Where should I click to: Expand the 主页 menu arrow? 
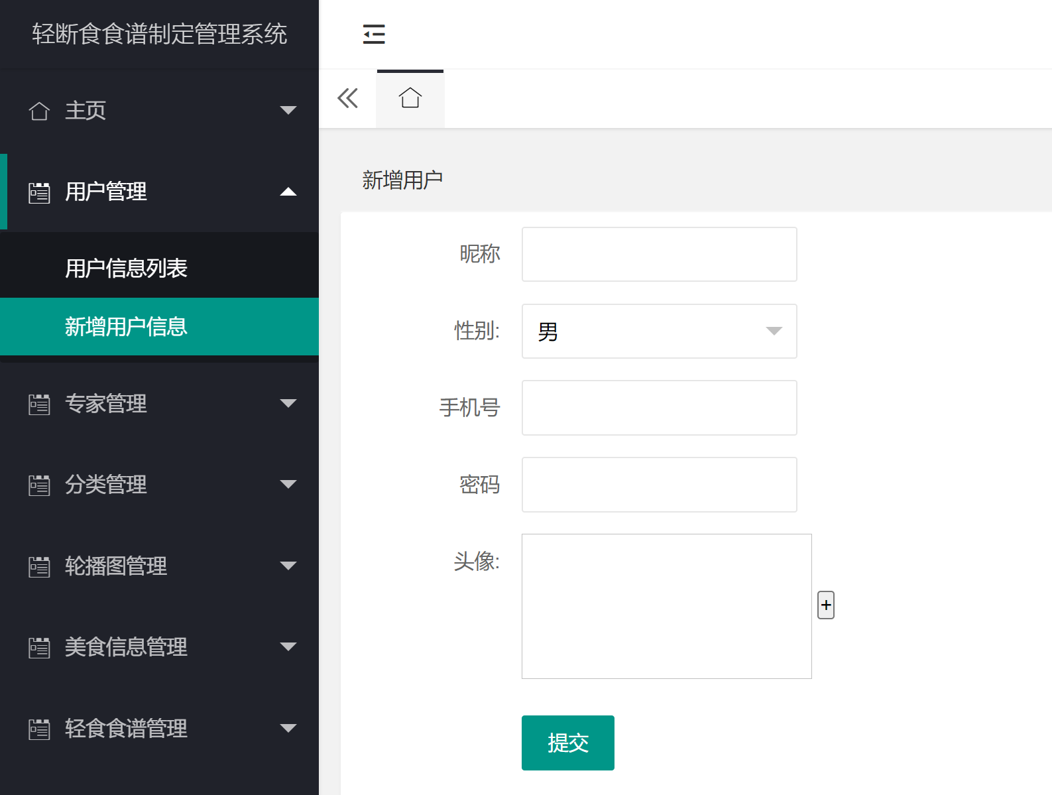tap(288, 110)
